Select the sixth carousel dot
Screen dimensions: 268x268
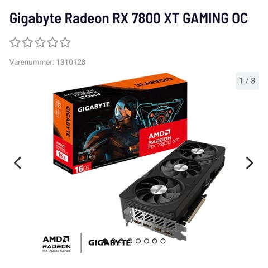(x=146, y=241)
